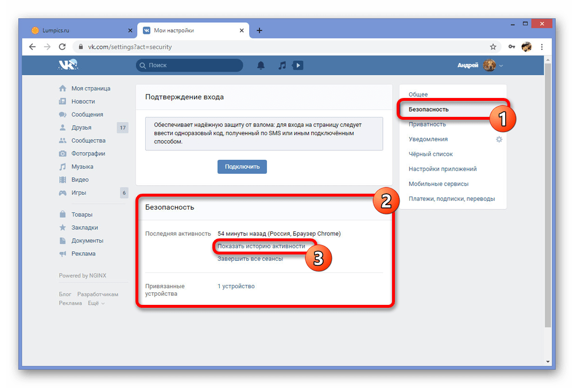Open the Разработчикам footer link
Screen dimensions: 574x388
98,294
